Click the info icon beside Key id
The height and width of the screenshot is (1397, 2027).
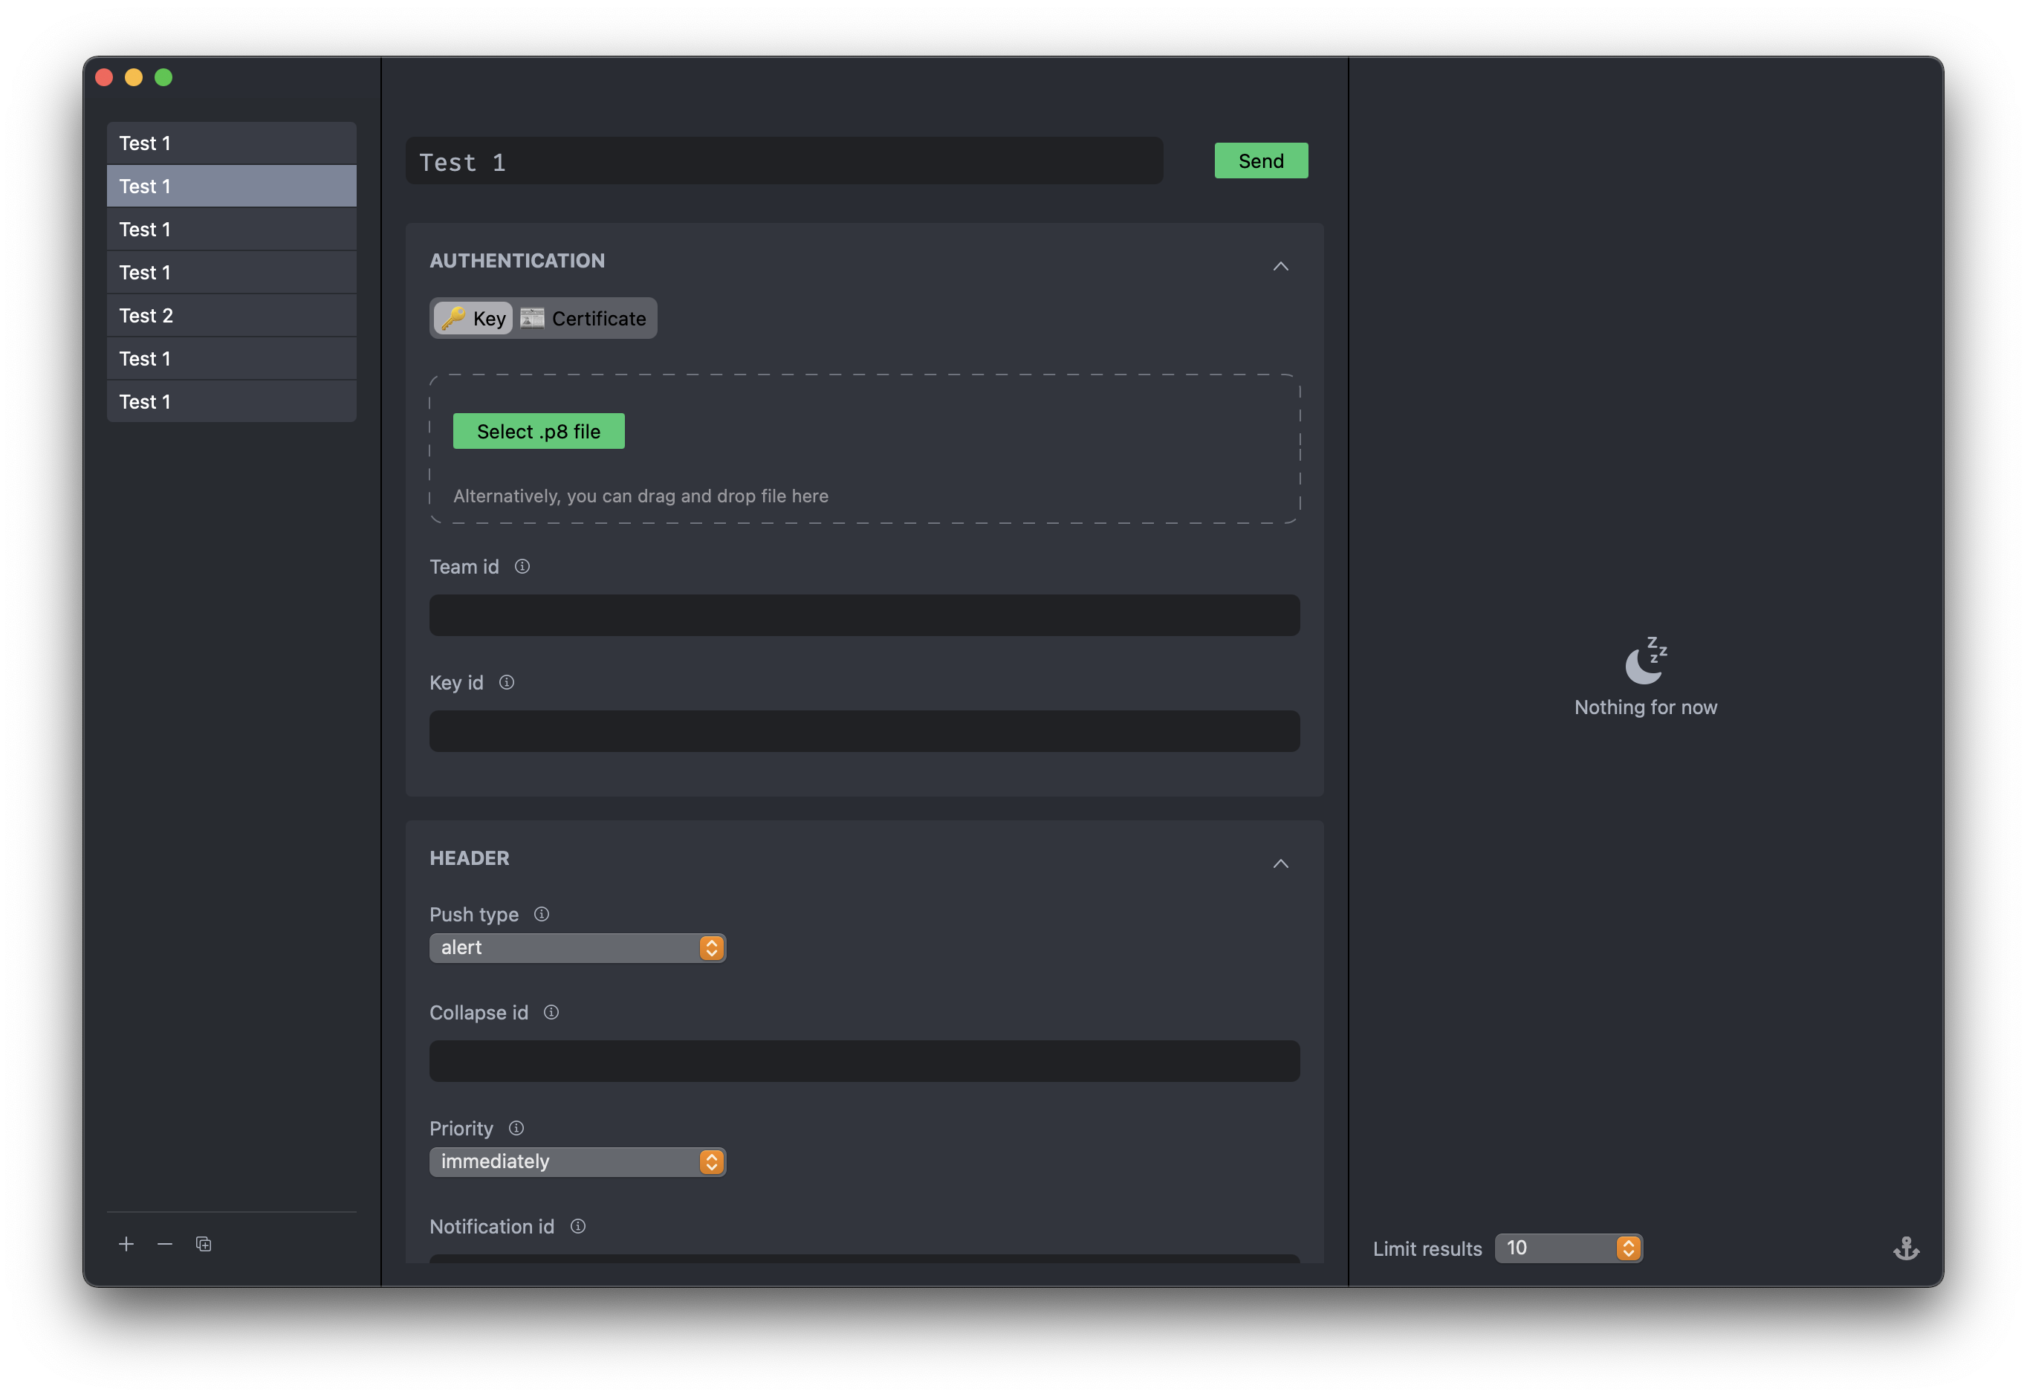507,682
